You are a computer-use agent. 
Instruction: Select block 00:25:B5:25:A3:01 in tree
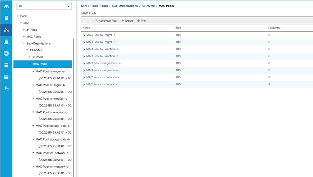pyautogui.click(x=55, y=132)
